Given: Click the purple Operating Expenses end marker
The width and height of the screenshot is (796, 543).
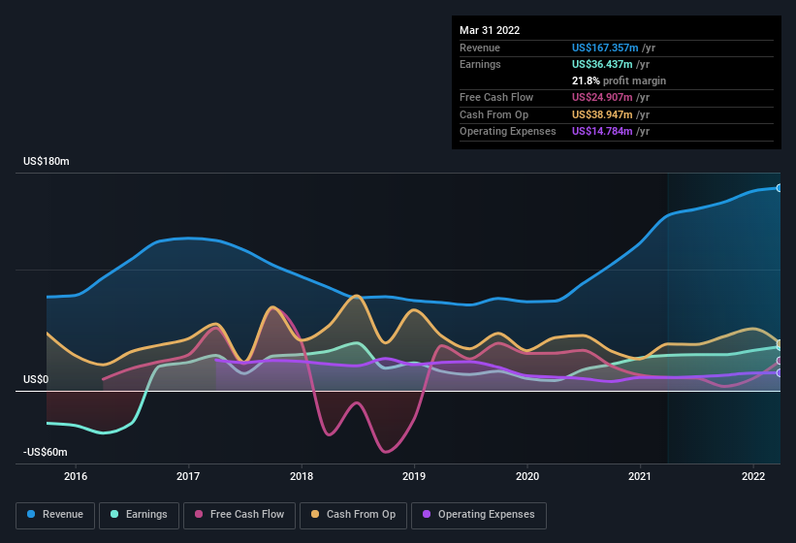Looking at the screenshot, I should [x=780, y=372].
